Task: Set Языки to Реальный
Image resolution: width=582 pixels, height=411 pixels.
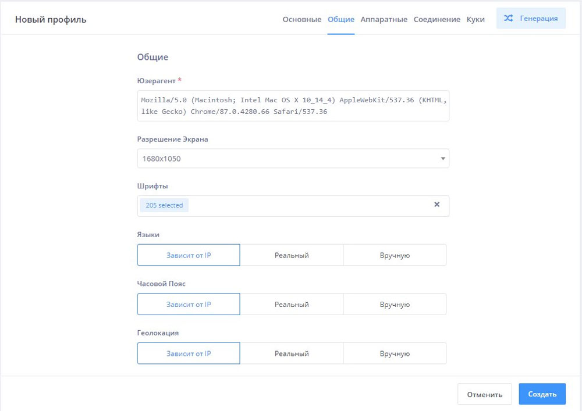Action: [x=292, y=255]
